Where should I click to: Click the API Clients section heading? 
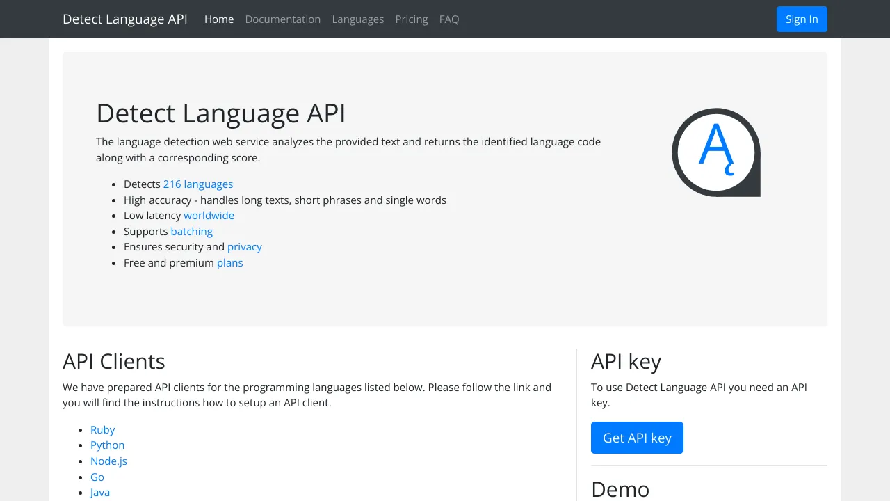click(114, 362)
